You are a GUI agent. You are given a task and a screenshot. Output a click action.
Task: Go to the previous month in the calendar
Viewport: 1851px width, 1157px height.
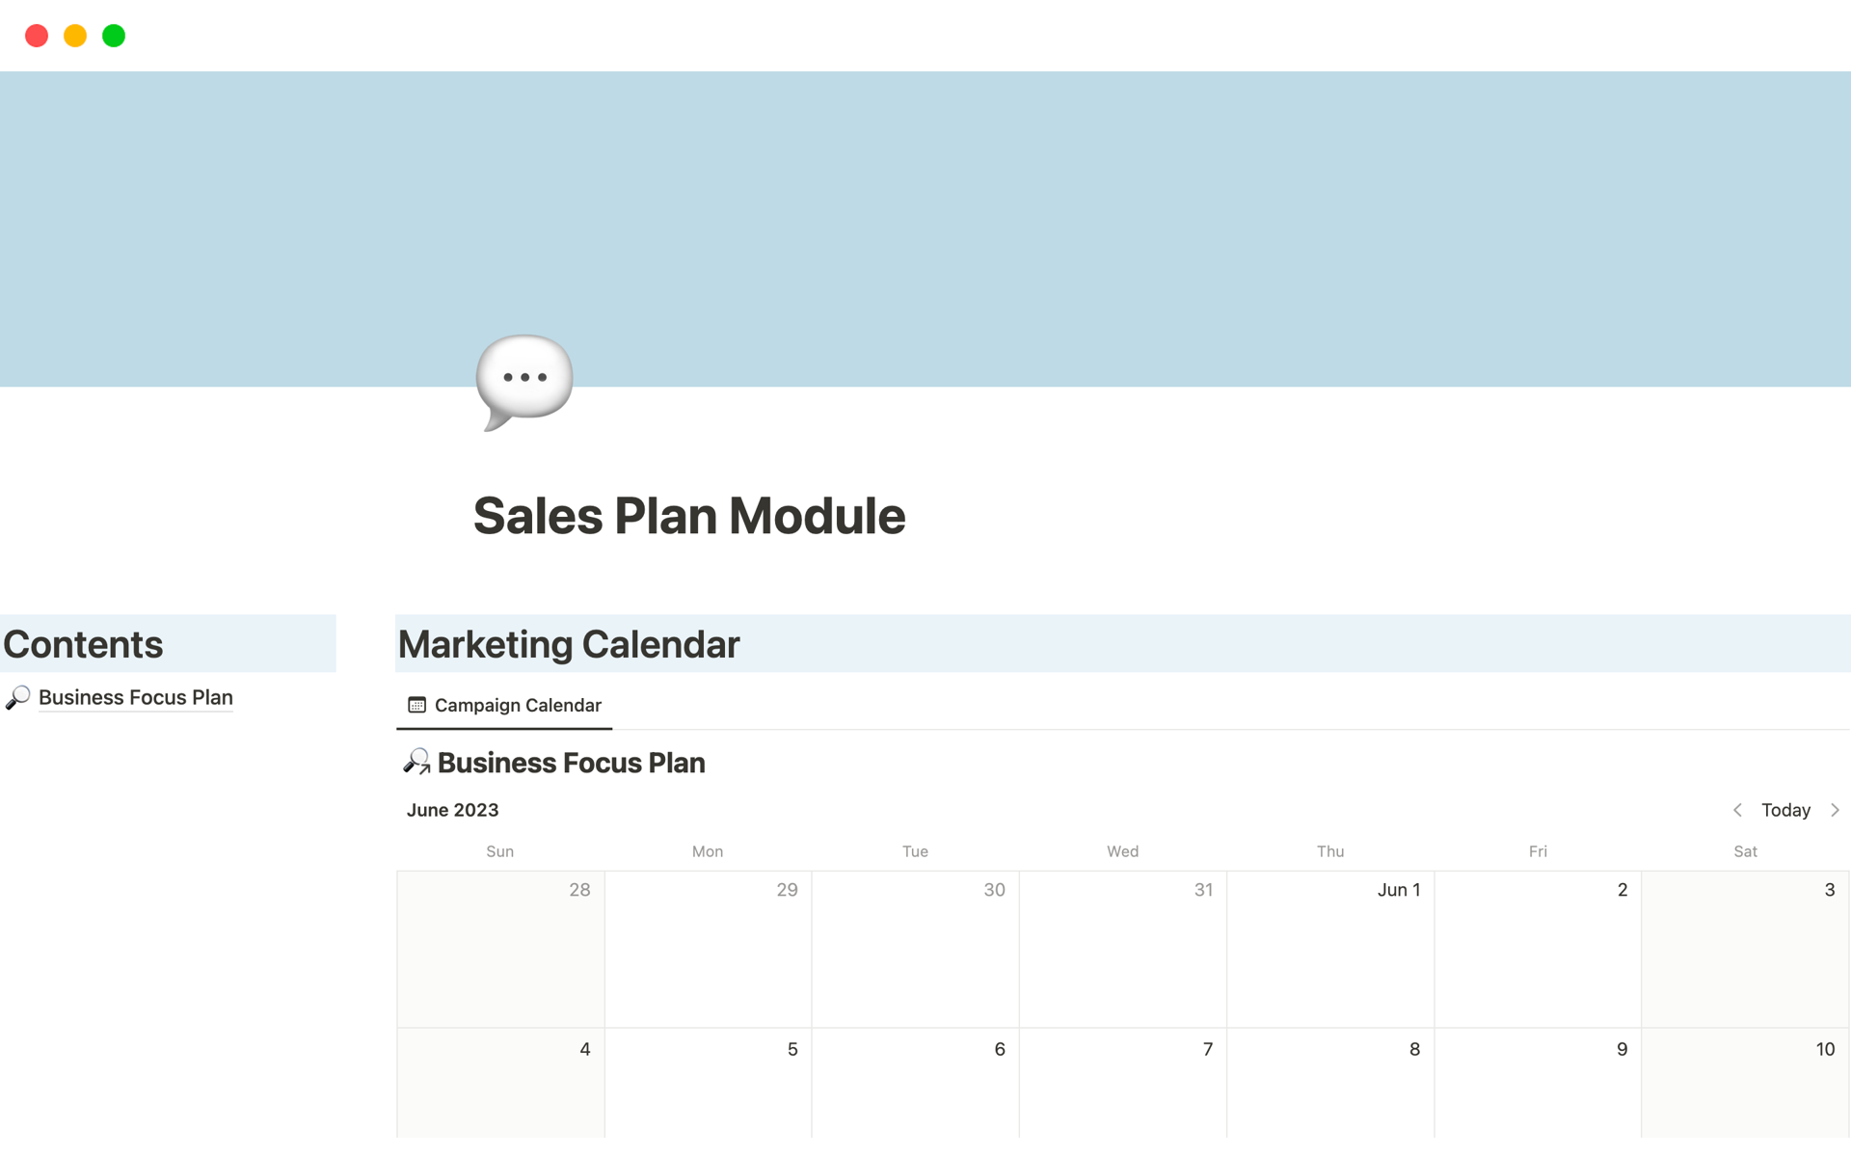[1737, 810]
